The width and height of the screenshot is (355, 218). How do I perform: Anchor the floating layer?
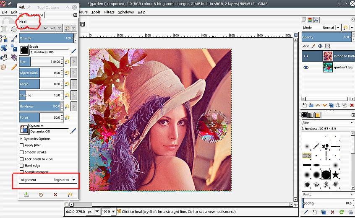(338, 105)
